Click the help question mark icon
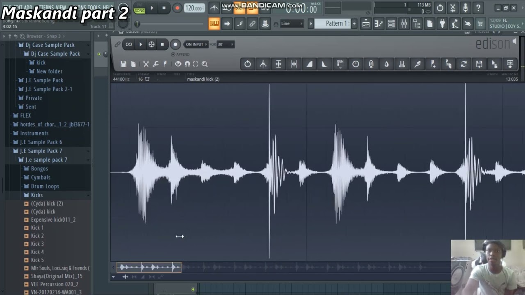This screenshot has height=295, width=525. coord(478,8)
